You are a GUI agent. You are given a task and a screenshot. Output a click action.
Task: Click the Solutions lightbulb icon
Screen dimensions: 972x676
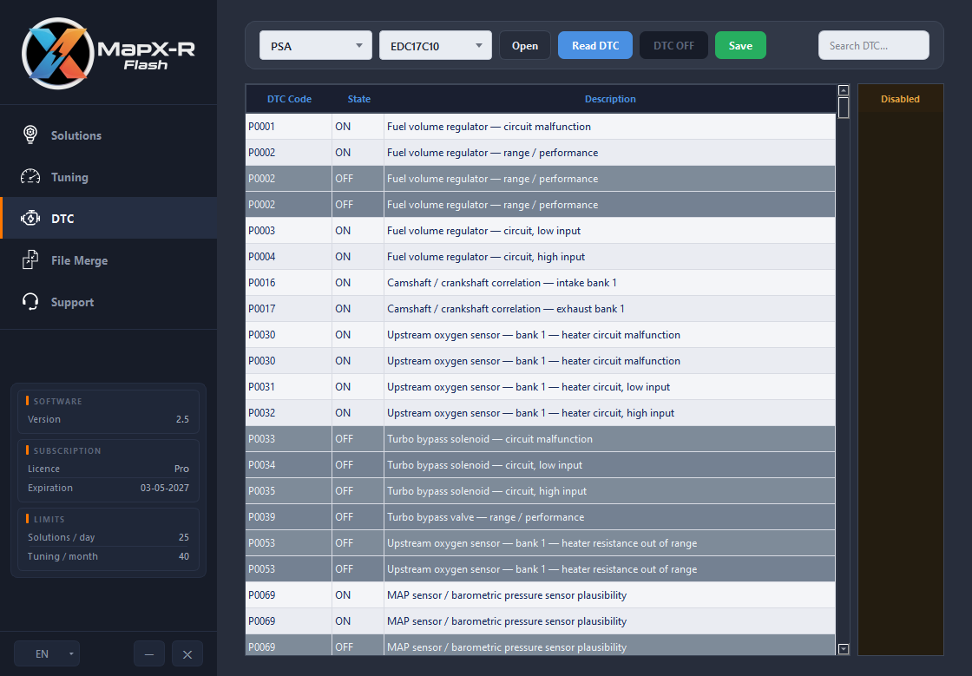30,135
